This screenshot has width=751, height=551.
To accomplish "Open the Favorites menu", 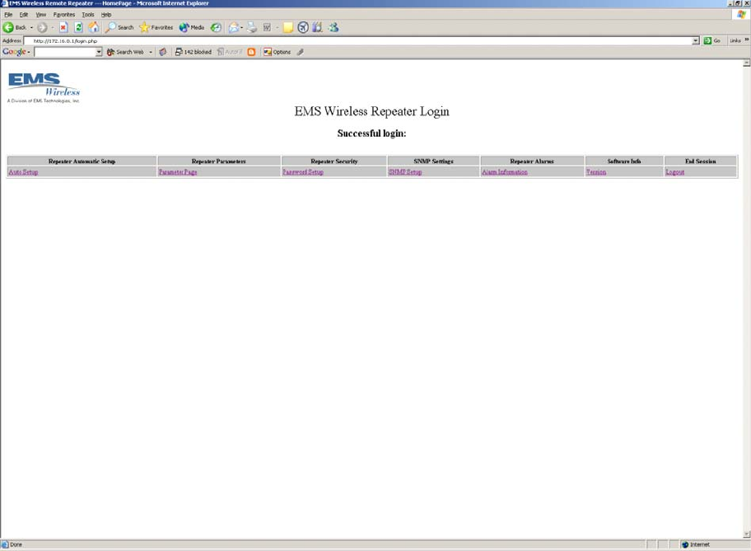I will [x=63, y=15].
